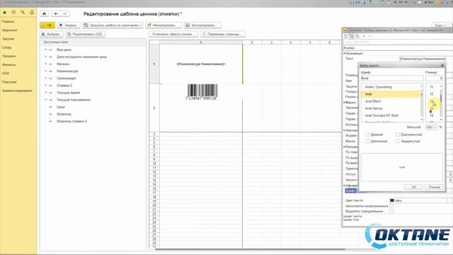This screenshot has width=453, height=255.
Task: Click Параметры страницы button
Action: point(223,34)
